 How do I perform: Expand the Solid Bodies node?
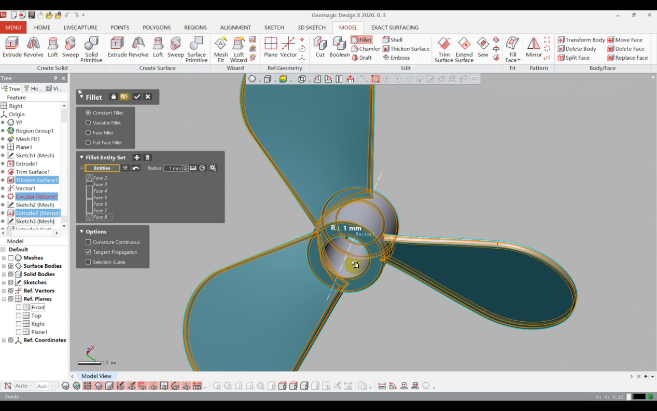[x=4, y=274]
